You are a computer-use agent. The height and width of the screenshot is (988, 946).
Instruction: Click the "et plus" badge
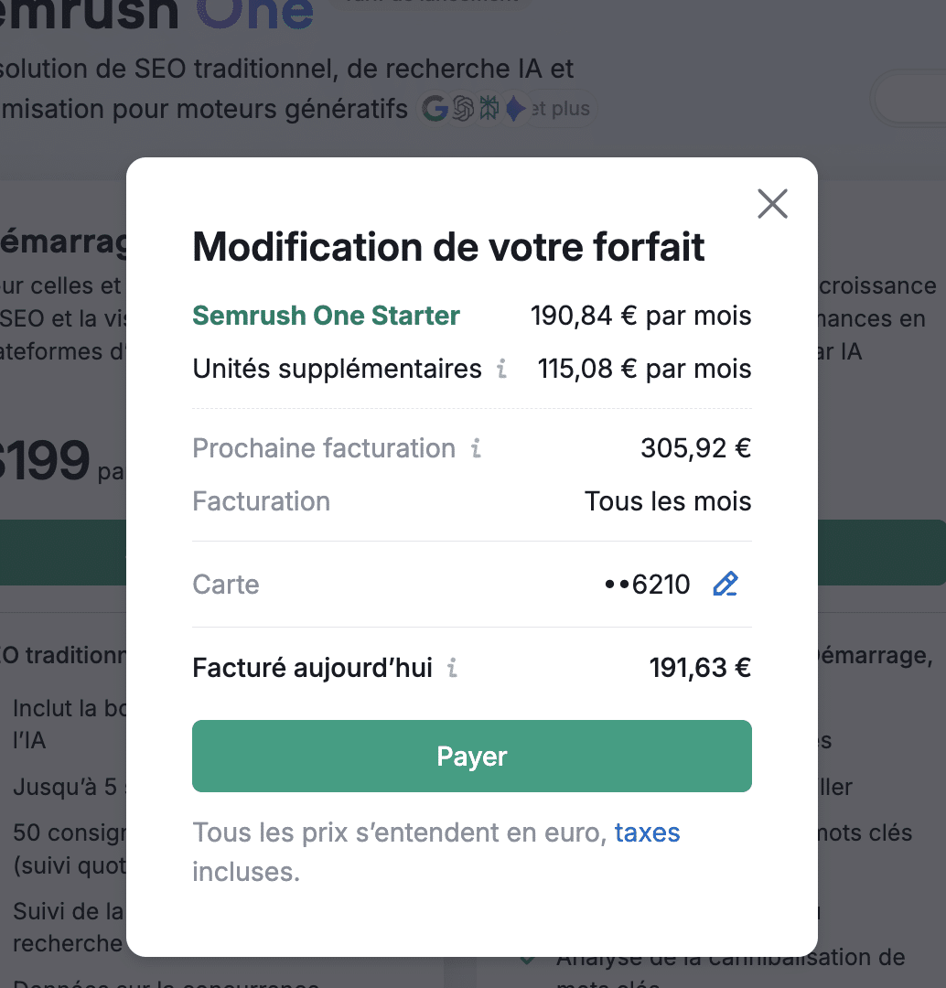pos(563,108)
